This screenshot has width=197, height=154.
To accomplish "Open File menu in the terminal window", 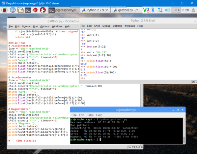I will [74, 115].
